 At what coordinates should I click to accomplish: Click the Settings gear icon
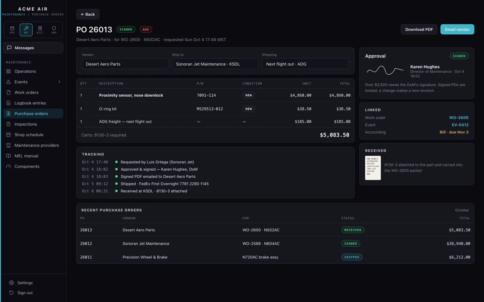coord(11,283)
